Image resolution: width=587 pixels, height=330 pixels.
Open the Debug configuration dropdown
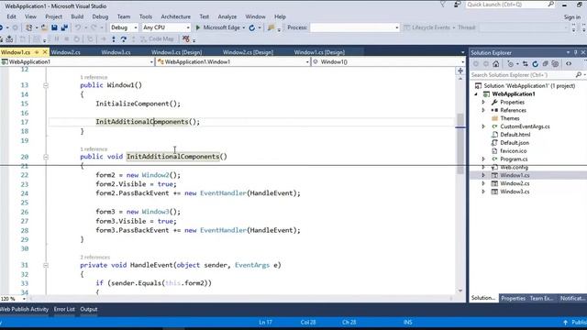click(x=136, y=27)
